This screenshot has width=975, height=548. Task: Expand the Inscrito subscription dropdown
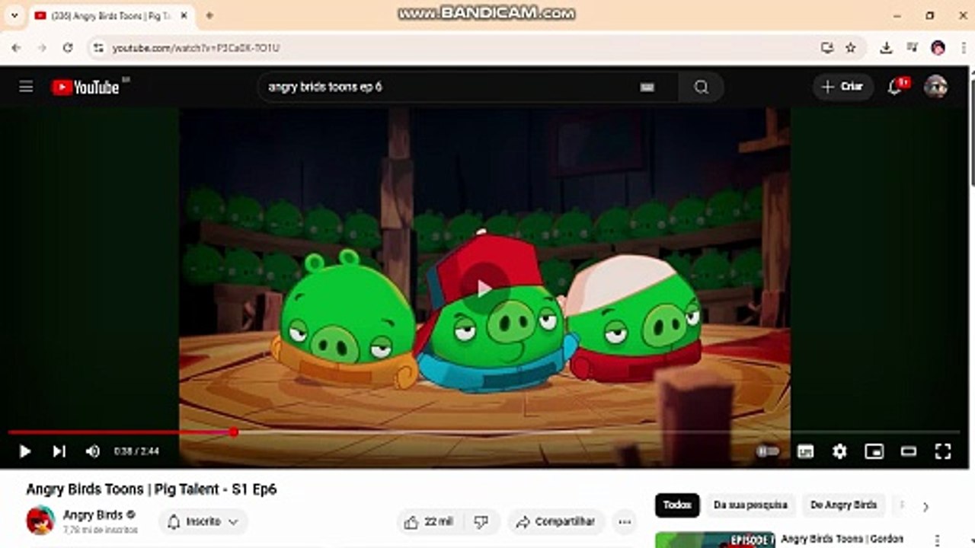point(203,522)
